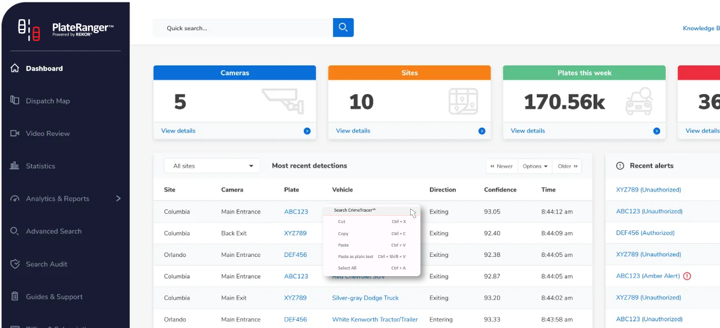Click blue arrow icon on Sites card

click(481, 131)
